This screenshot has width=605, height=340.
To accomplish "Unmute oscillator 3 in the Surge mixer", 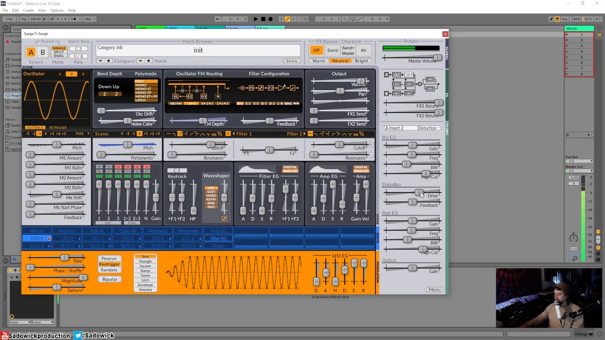I will pyautogui.click(x=118, y=167).
